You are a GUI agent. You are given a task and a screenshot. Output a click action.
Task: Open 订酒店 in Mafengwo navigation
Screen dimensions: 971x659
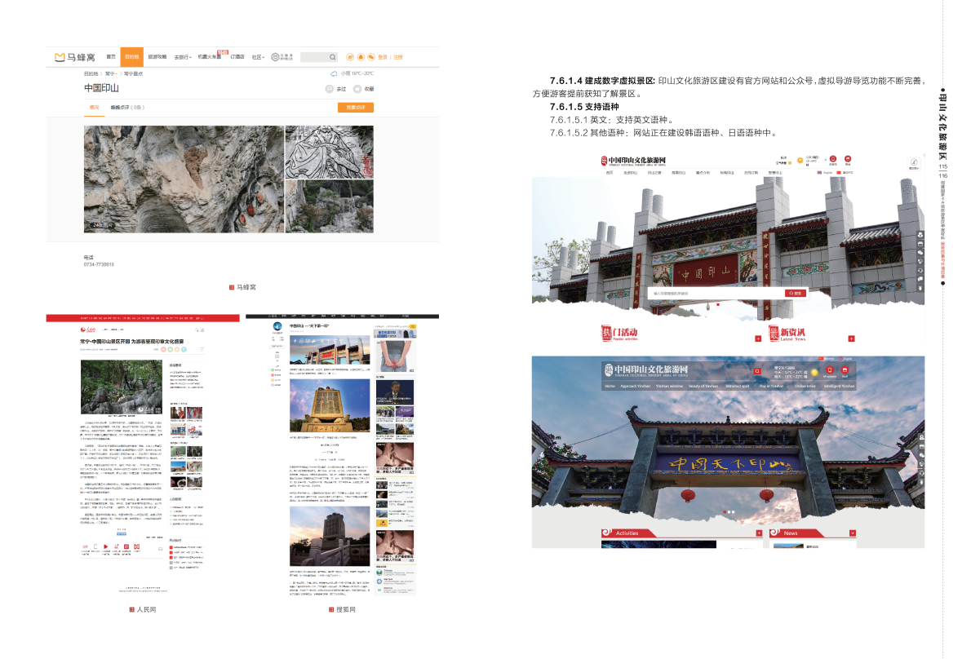pos(237,57)
